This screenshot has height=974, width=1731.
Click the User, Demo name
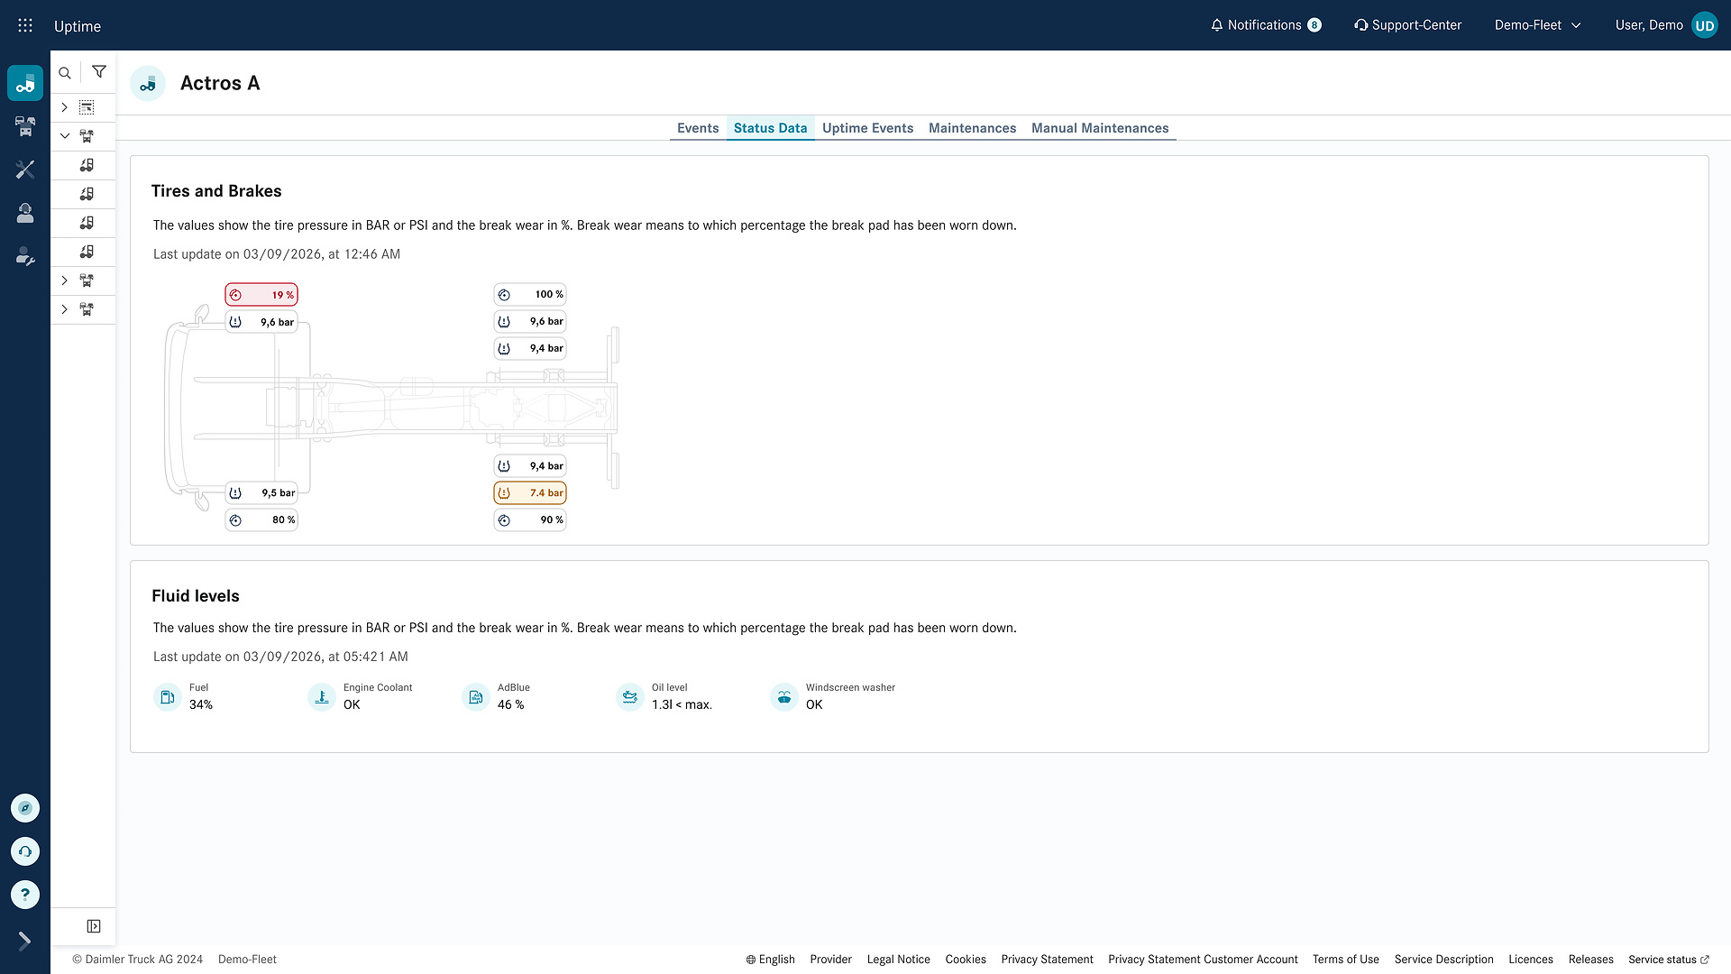(x=1649, y=25)
